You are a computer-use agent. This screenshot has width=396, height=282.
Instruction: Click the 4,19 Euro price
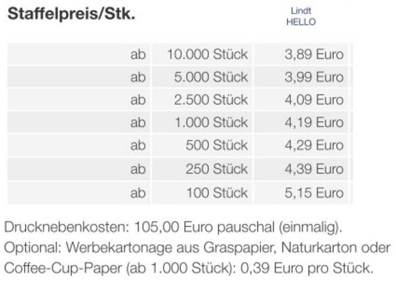coord(314,123)
